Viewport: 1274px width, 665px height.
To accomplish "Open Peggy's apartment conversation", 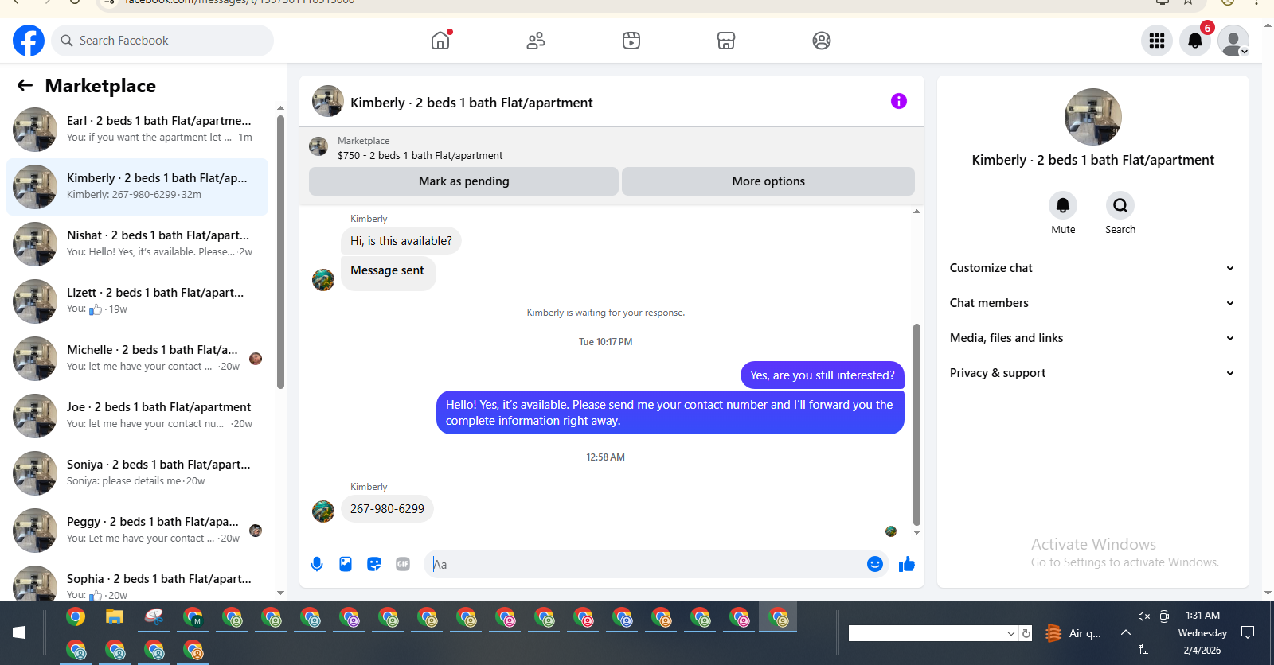I will (x=137, y=531).
